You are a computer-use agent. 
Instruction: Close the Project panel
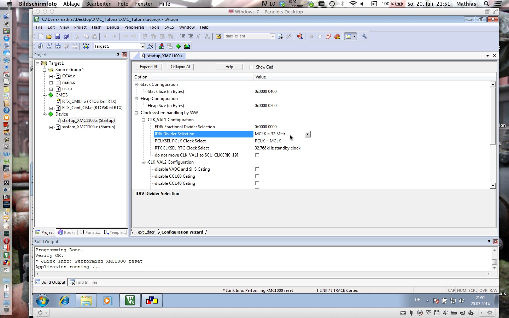(x=124, y=55)
